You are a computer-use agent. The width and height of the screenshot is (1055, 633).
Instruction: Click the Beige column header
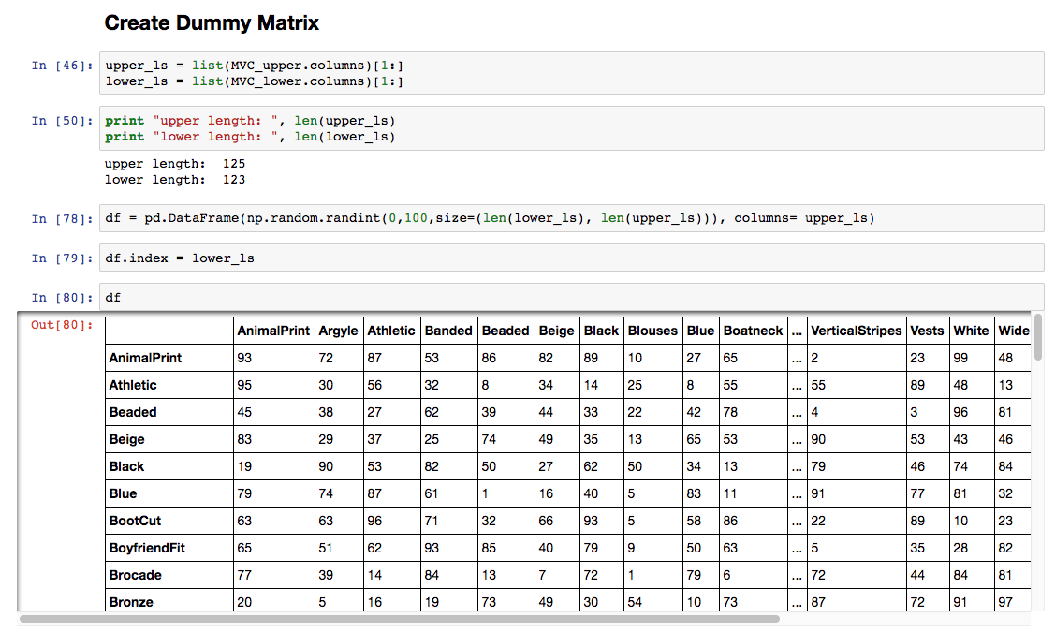click(557, 331)
